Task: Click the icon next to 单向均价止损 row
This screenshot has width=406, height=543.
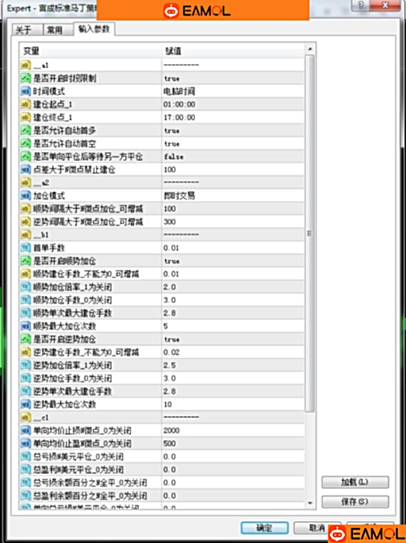Action: tap(26, 430)
